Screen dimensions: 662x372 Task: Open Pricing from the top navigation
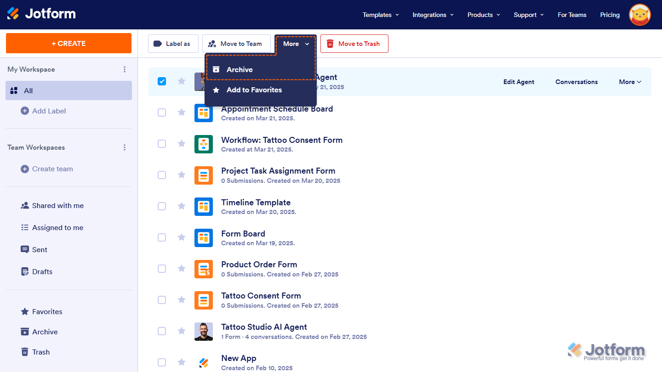tap(610, 15)
